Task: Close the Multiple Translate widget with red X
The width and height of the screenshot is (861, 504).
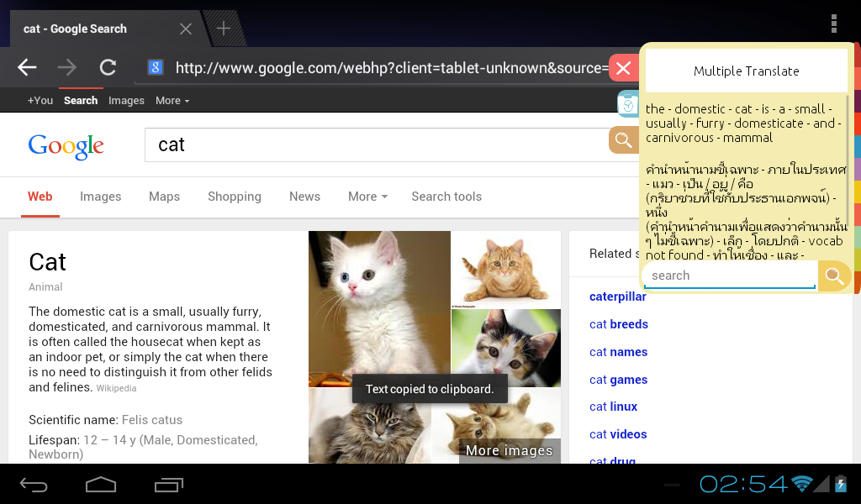Action: (x=624, y=68)
